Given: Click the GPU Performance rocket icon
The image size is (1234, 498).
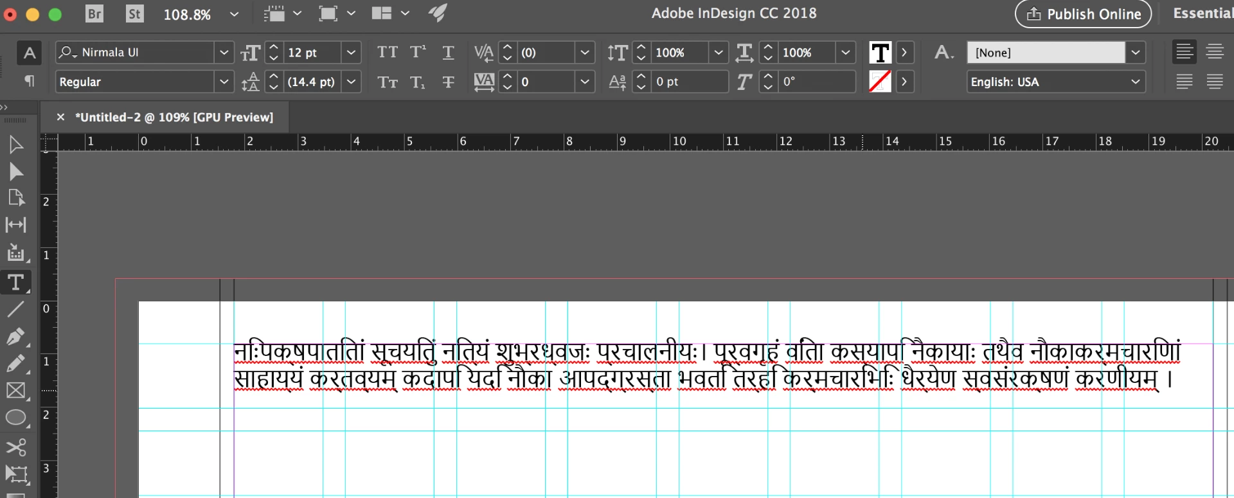Looking at the screenshot, I should click(438, 13).
